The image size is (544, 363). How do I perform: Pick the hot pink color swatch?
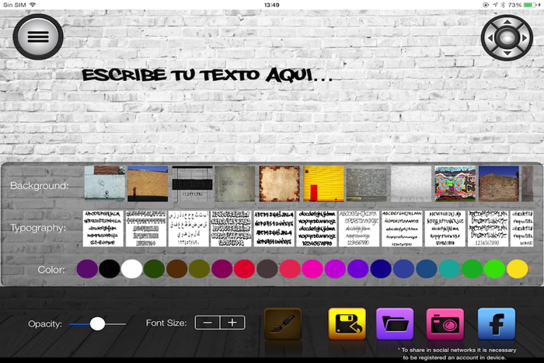pyautogui.click(x=312, y=269)
